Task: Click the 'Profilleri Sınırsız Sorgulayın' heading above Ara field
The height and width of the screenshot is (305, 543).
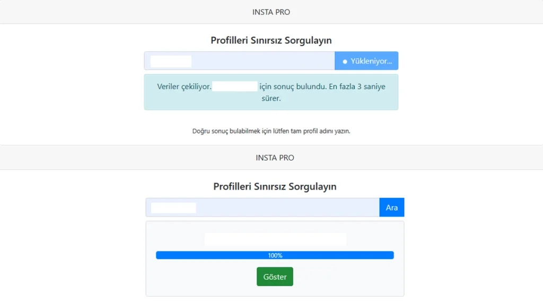Action: (x=275, y=186)
